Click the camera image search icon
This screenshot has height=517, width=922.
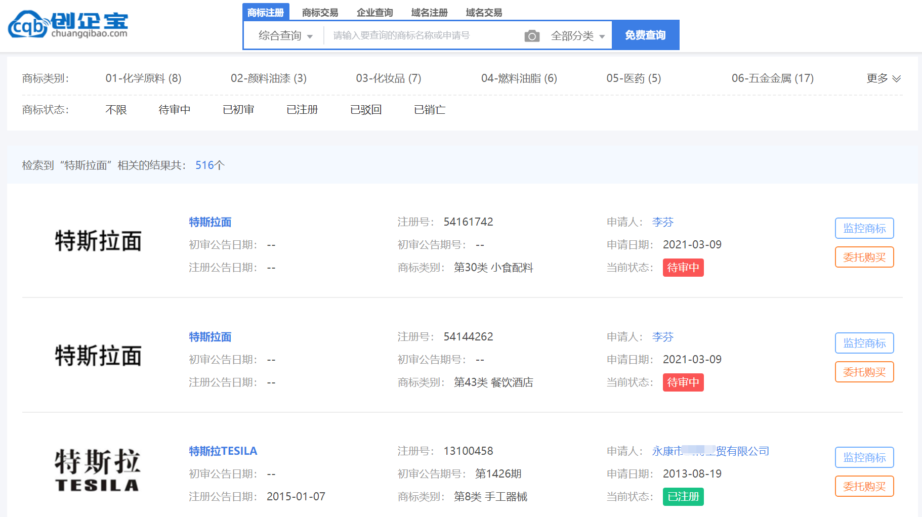[532, 36]
